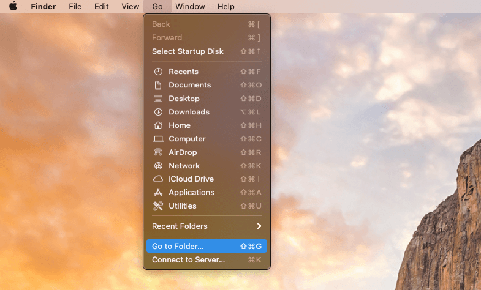Open the File menu

(75, 7)
